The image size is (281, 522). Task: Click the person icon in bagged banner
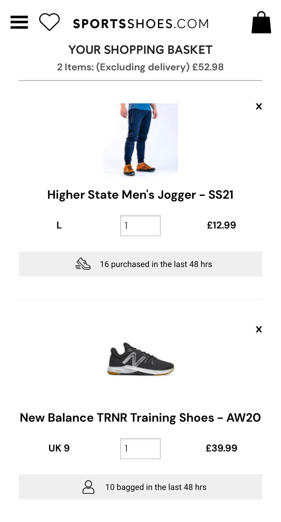pos(88,487)
